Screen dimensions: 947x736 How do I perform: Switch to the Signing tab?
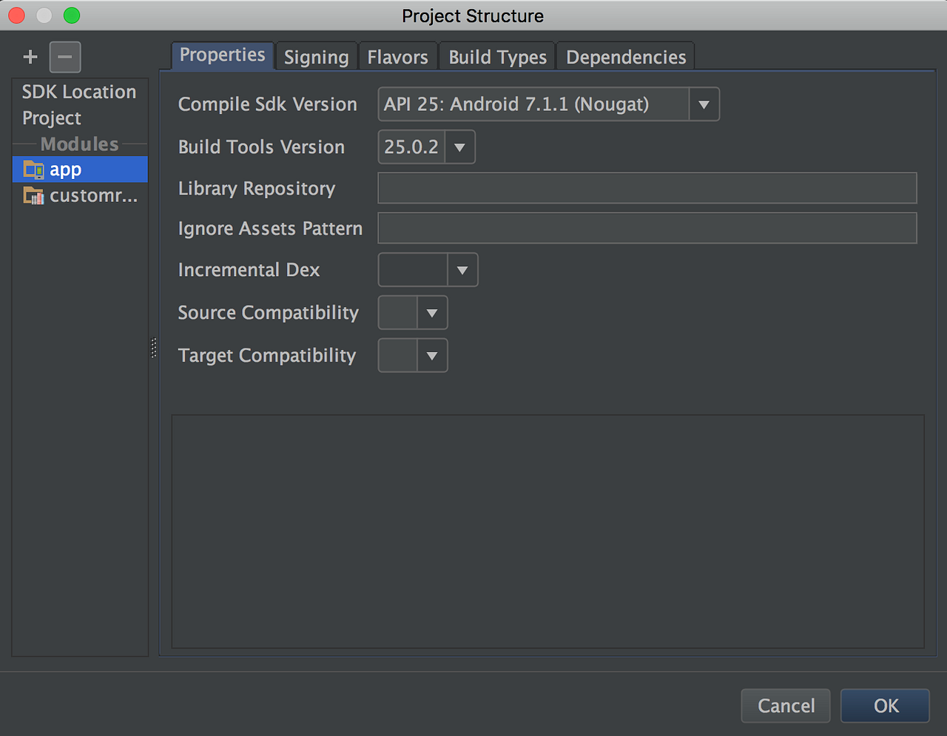tap(316, 56)
